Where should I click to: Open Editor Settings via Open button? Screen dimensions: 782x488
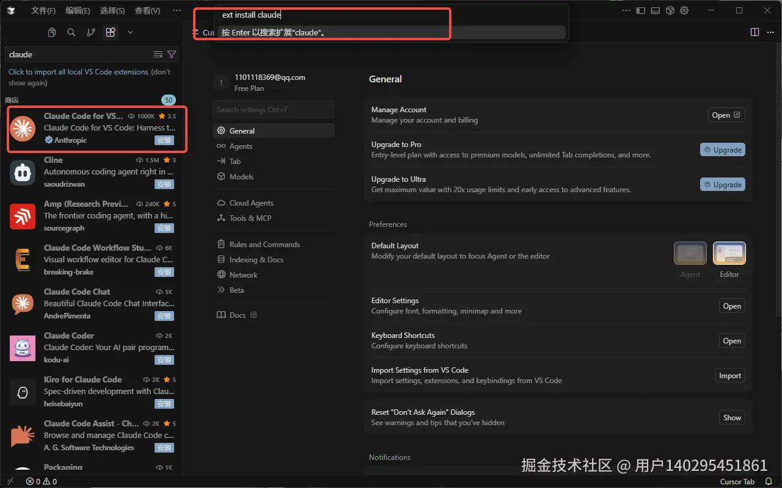click(x=732, y=306)
